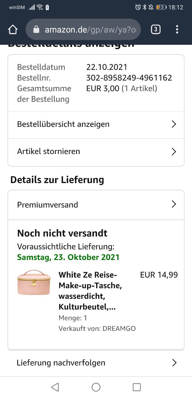This screenshot has height=398, width=192.
Task: Tap the Lieferung nachverfolgen arrow
Action: pyautogui.click(x=174, y=363)
